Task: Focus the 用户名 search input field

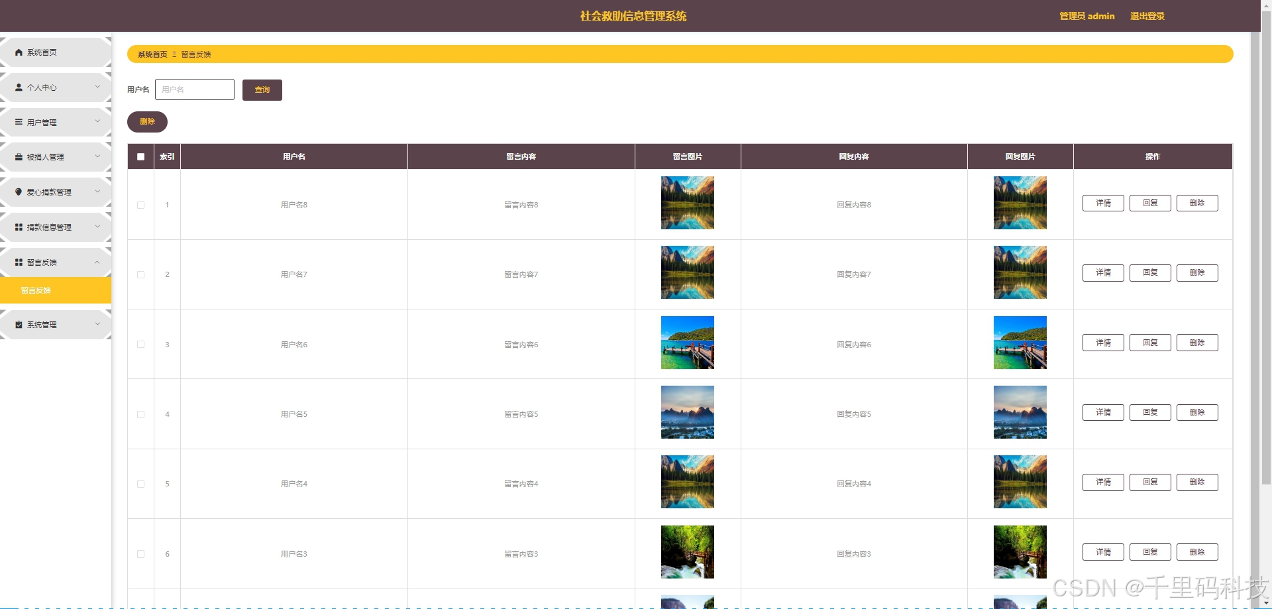Action: 195,89
